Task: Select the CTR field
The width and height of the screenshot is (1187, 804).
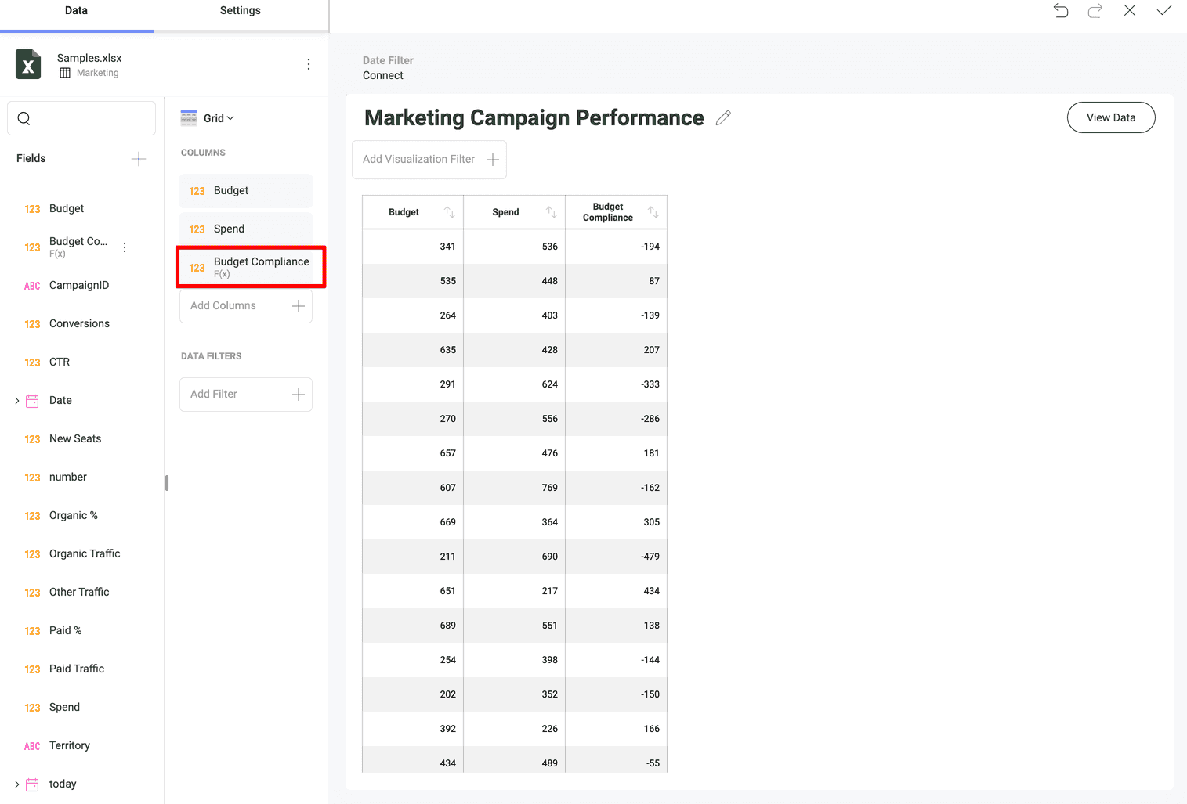Action: point(60,362)
